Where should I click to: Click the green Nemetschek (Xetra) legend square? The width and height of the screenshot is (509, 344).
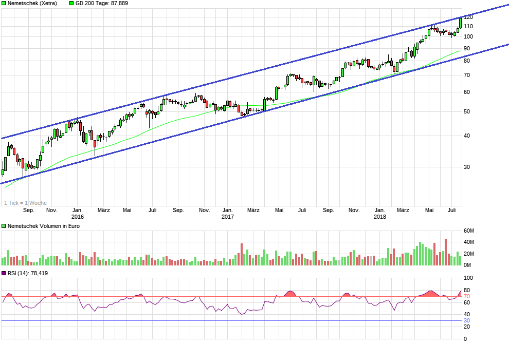[4, 3]
